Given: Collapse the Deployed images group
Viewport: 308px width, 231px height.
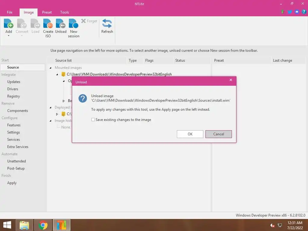Looking at the screenshot, I should [51, 107].
